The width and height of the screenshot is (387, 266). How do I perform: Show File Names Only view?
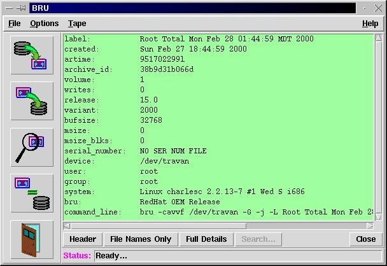(x=141, y=239)
